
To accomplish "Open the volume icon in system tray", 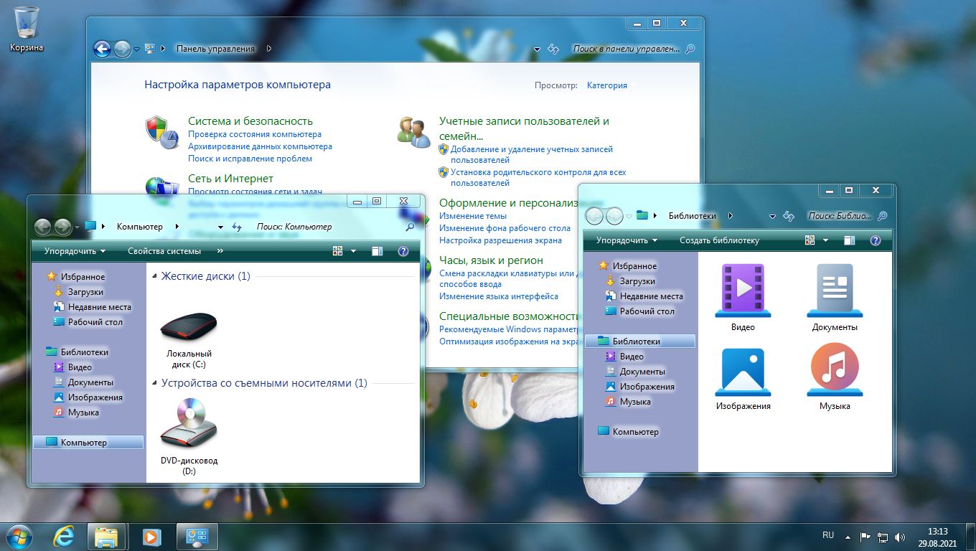I will [900, 537].
